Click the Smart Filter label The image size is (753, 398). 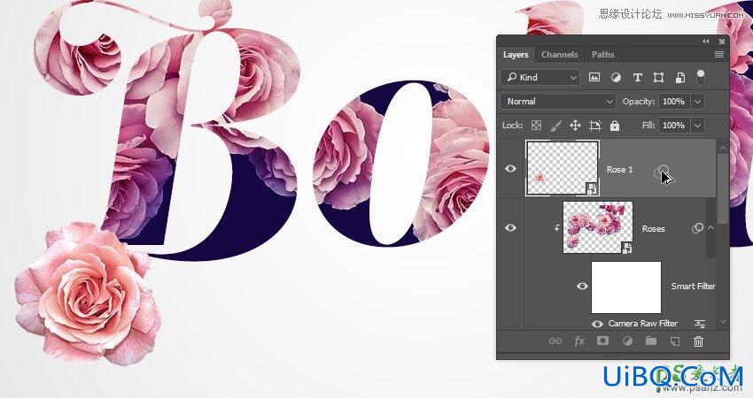pos(693,287)
